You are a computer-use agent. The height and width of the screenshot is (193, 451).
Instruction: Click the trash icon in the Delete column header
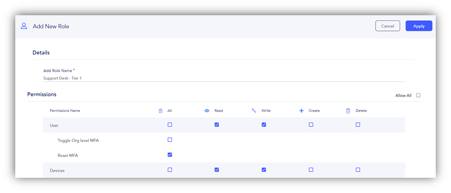pyautogui.click(x=348, y=111)
